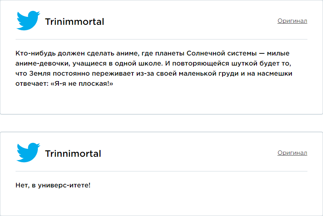Open the Trinimmortal author name
323x216 pixels.
coord(74,21)
